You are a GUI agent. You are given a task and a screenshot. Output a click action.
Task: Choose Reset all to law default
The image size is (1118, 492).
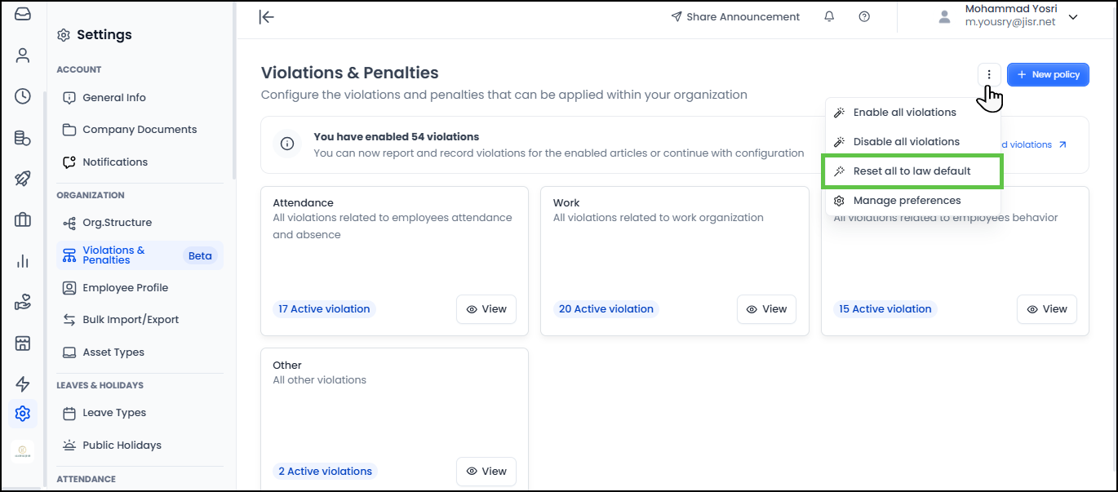coord(912,171)
